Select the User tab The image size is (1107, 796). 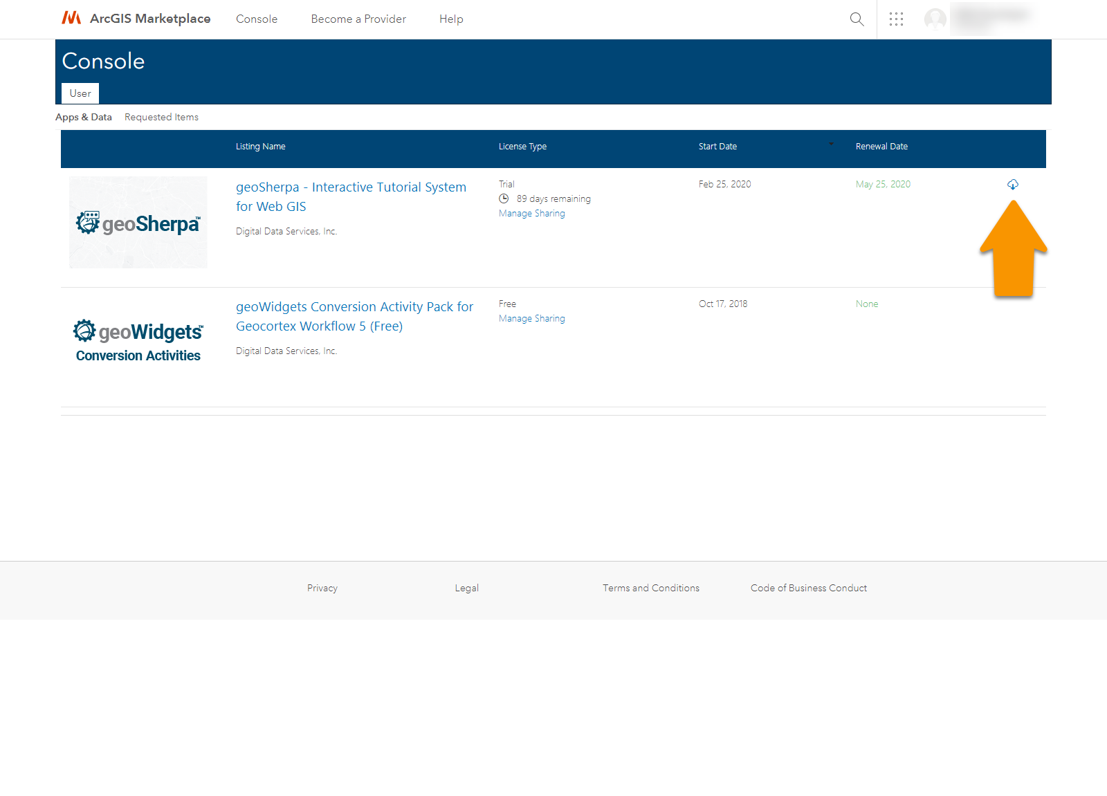click(x=80, y=93)
